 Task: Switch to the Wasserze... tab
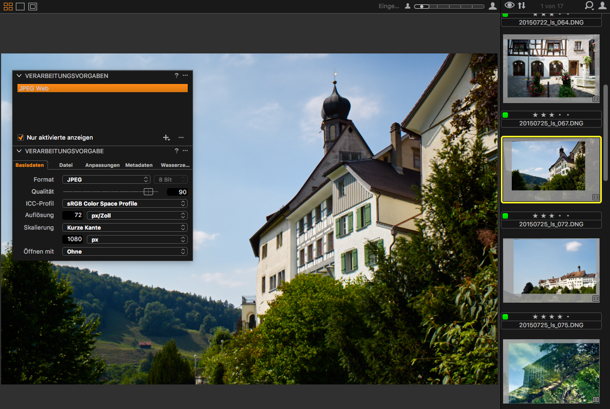click(175, 165)
